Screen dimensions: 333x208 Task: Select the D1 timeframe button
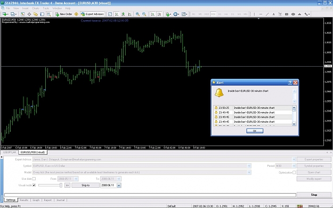click(232, 14)
